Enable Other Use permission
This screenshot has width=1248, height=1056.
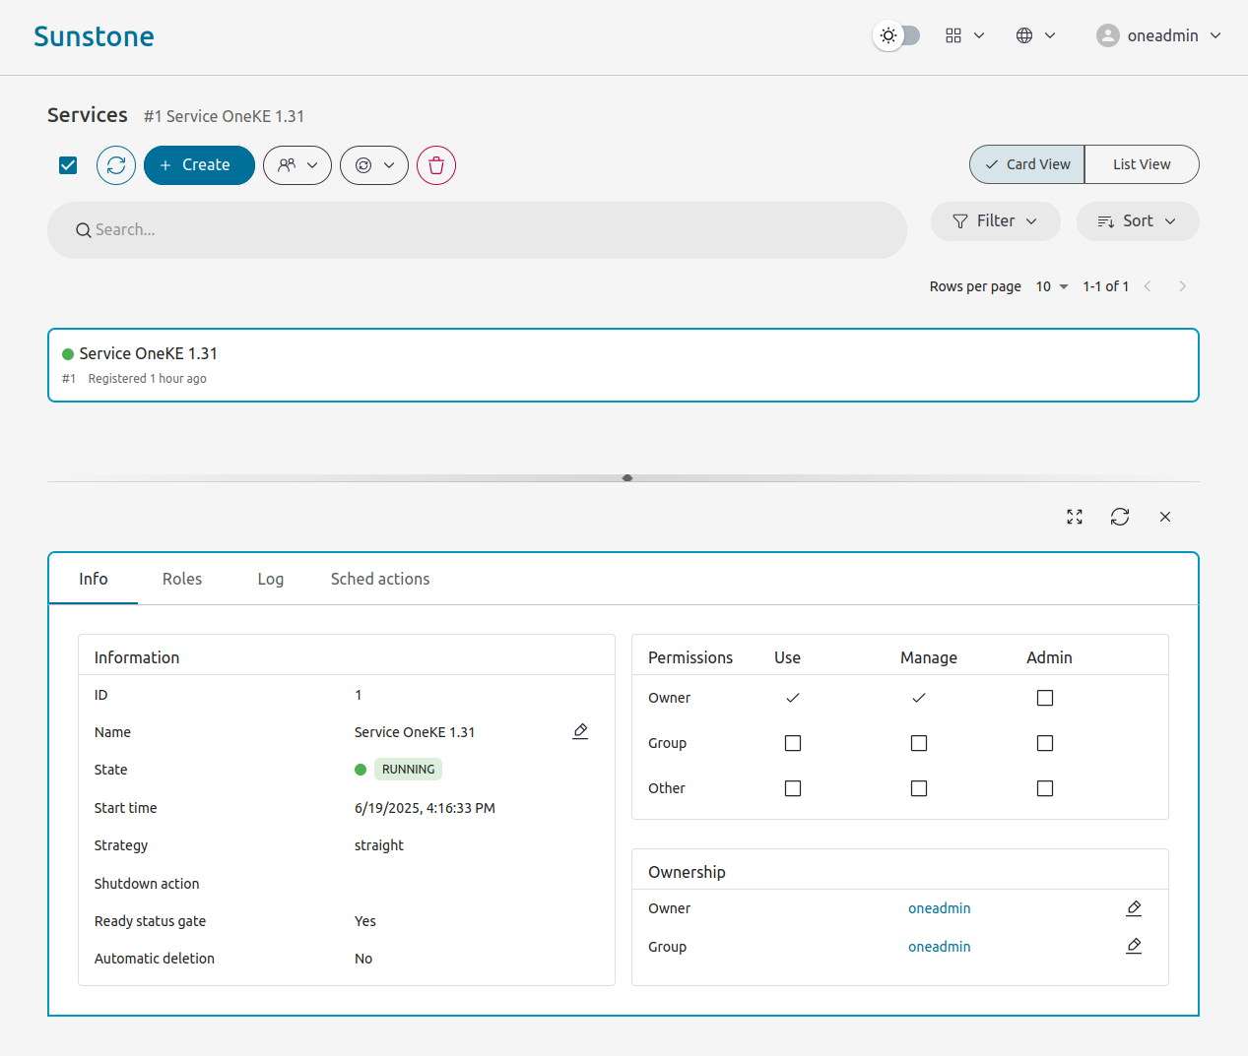(x=793, y=788)
